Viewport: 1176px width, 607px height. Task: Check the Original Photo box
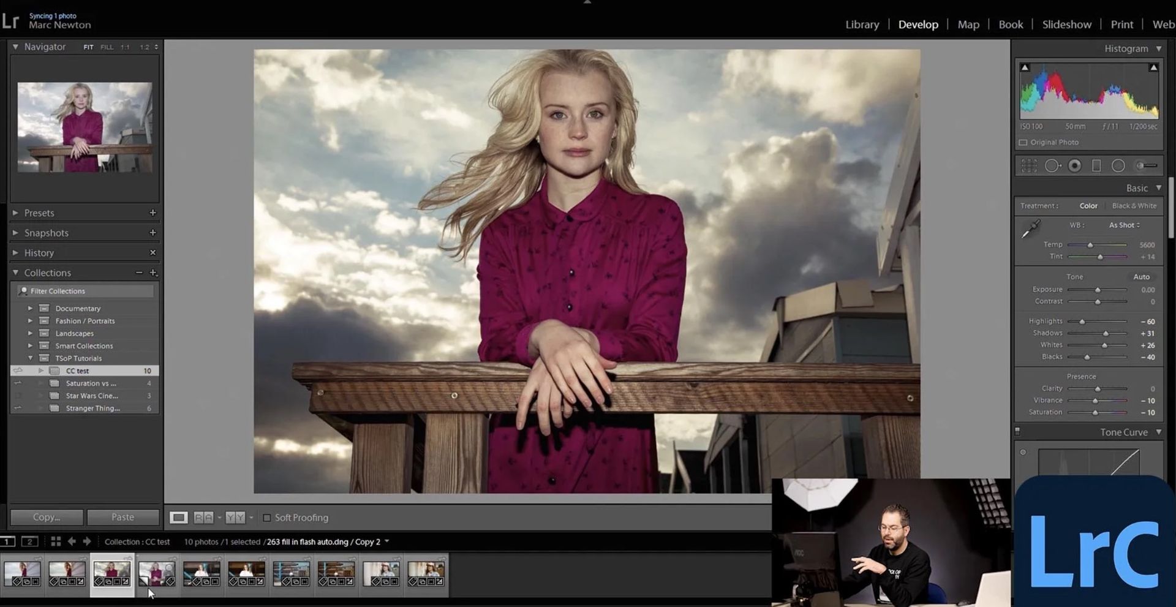click(1023, 142)
